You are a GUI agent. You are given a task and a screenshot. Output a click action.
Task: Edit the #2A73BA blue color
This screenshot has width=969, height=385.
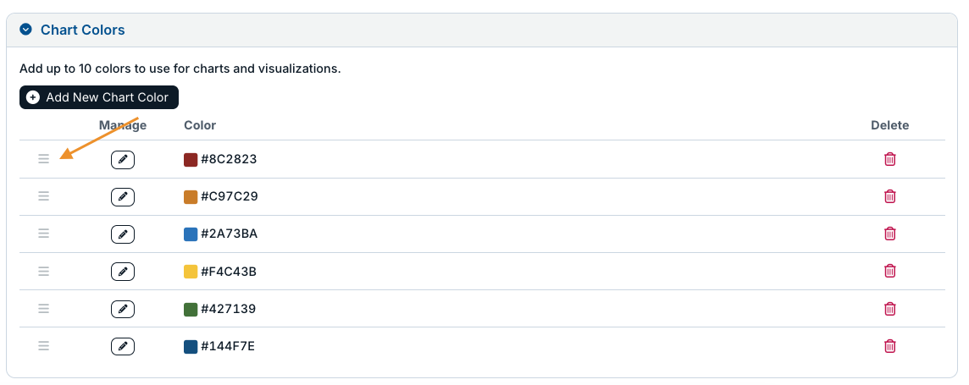coord(122,234)
